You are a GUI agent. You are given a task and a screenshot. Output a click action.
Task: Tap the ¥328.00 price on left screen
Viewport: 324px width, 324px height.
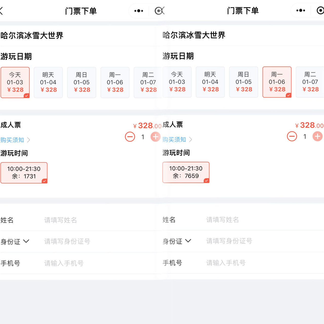click(147, 126)
